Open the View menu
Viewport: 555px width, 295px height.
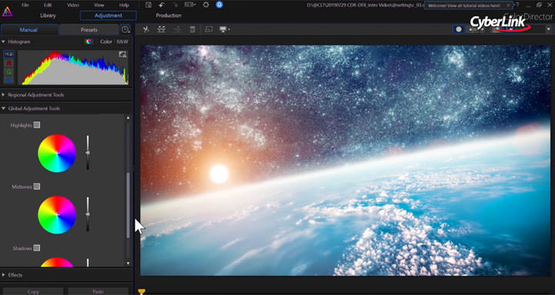[x=99, y=5]
